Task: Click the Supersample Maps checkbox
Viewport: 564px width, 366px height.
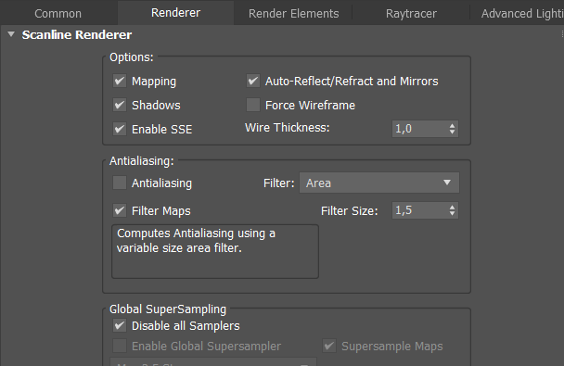Action: (329, 346)
